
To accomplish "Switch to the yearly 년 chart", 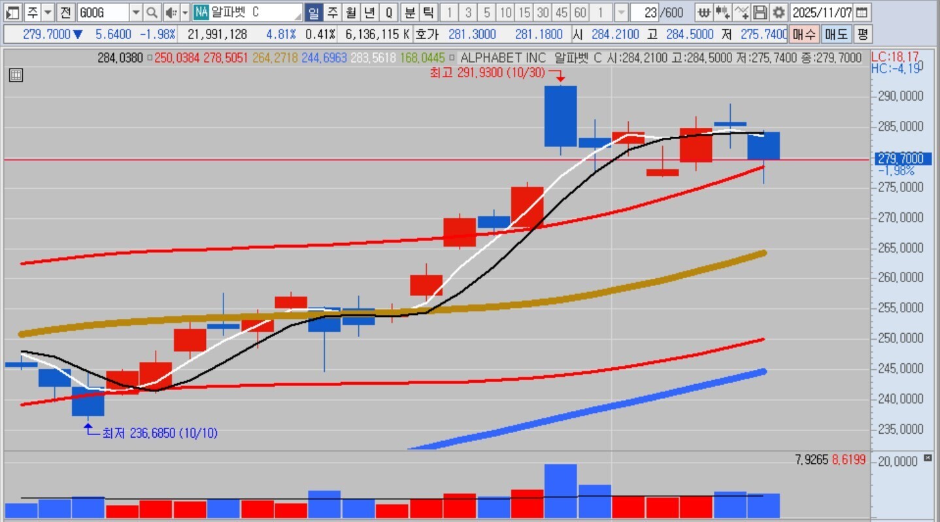I will pyautogui.click(x=370, y=12).
